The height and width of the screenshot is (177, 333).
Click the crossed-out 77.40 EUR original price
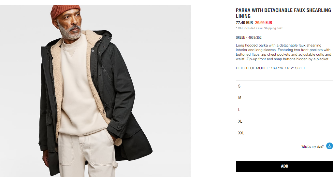(x=244, y=23)
